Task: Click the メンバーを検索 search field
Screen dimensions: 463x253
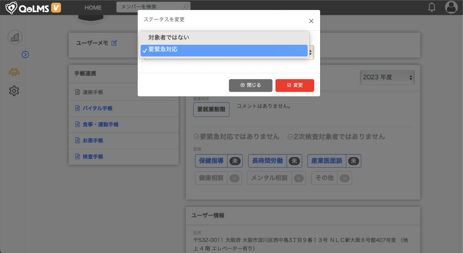Action: [149, 7]
